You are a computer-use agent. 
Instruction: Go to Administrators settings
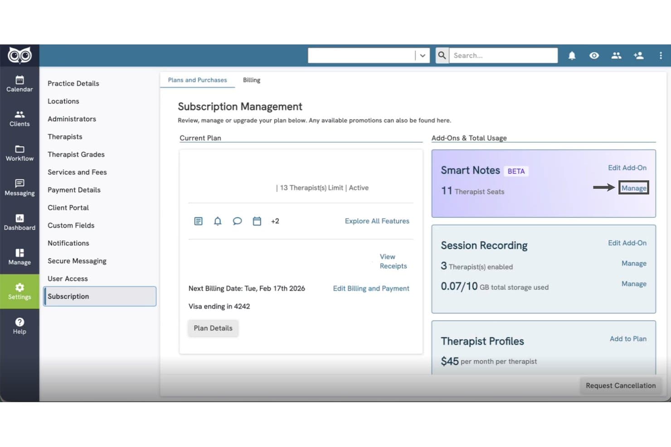72,119
